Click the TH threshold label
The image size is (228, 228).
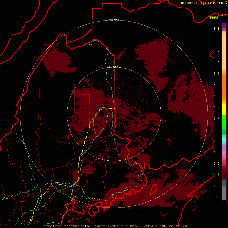point(218,197)
